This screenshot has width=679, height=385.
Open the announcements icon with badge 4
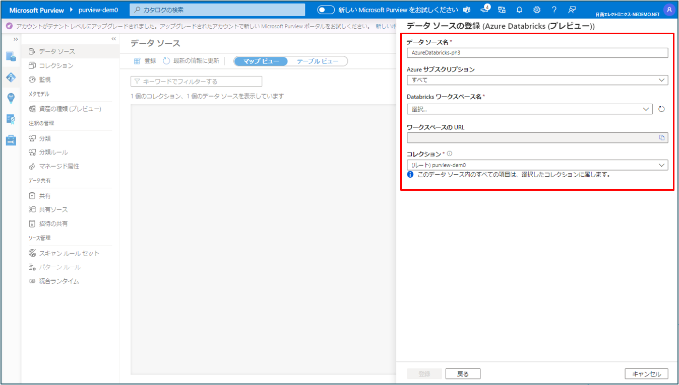(485, 9)
